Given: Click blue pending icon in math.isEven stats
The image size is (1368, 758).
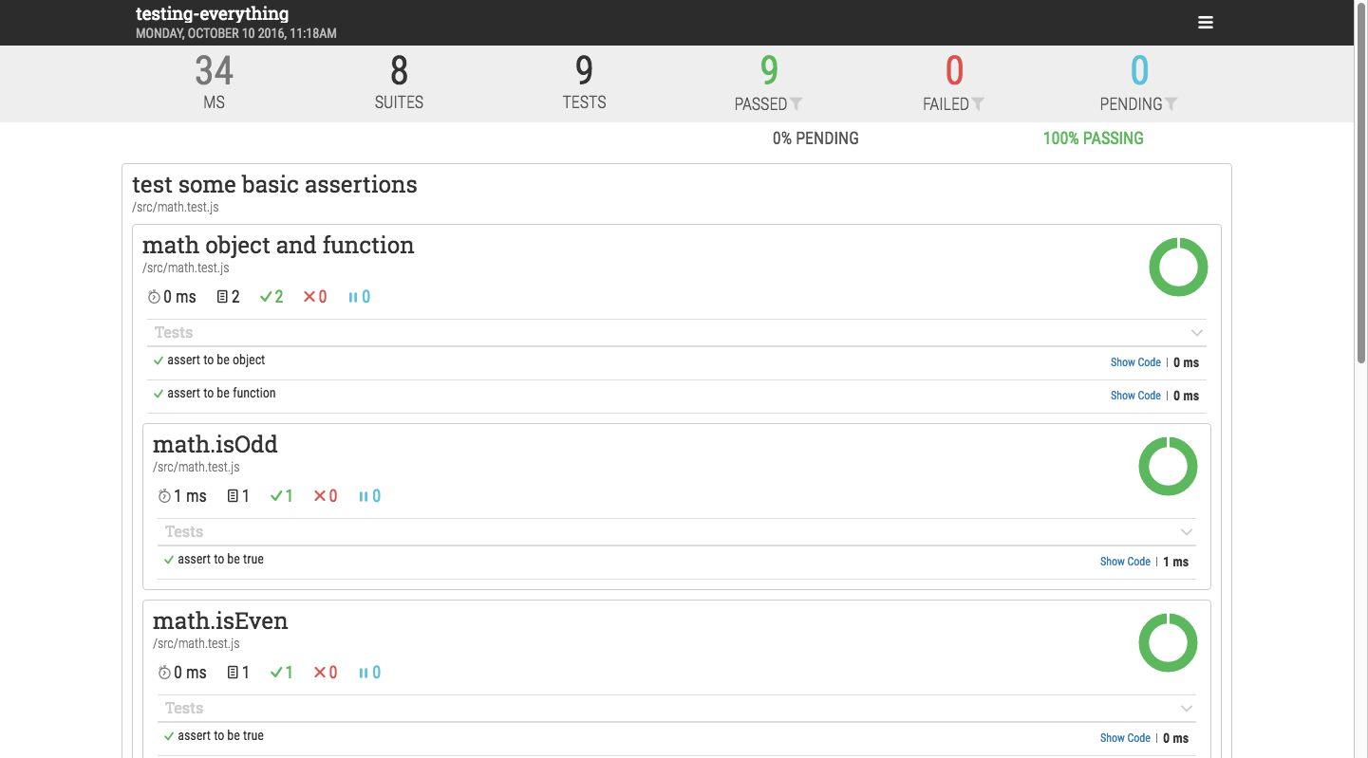Looking at the screenshot, I should click(364, 673).
